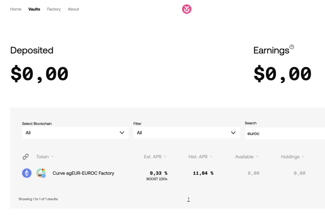
Task: Sort vaults by Hist. APR column
Action: coord(200,157)
